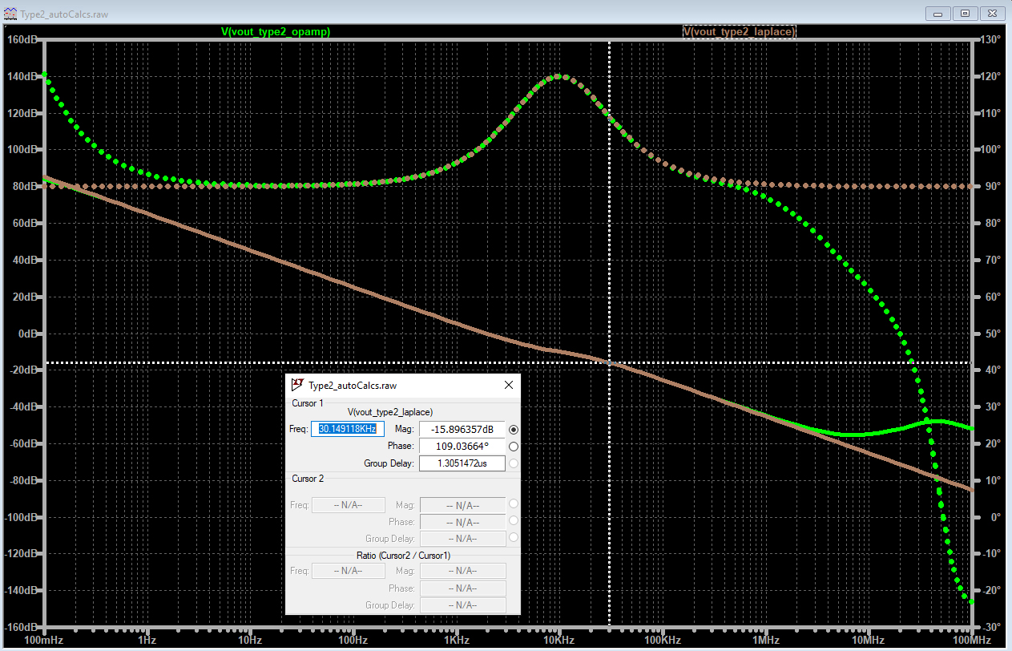The height and width of the screenshot is (651, 1012).
Task: Click the Cursor 1 Freq input field
Action: (x=348, y=429)
